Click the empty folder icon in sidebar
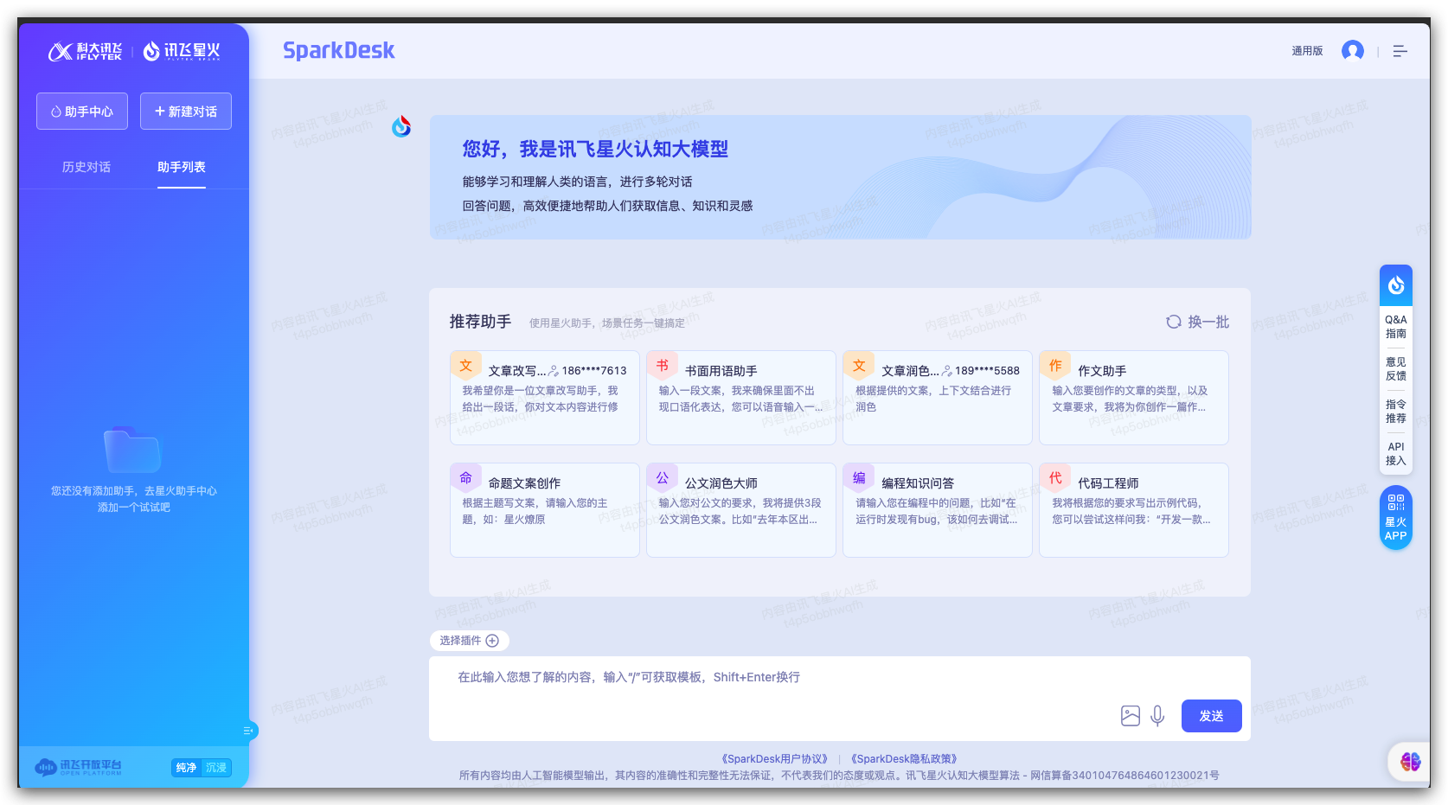The height and width of the screenshot is (805, 1448). [x=132, y=449]
